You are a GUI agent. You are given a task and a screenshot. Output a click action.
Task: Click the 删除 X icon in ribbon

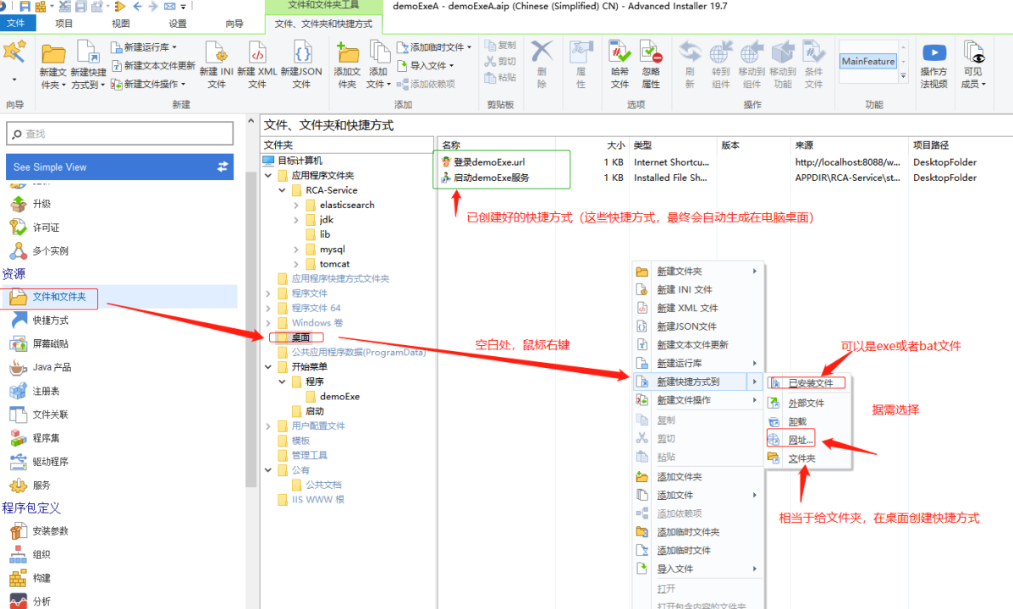542,52
